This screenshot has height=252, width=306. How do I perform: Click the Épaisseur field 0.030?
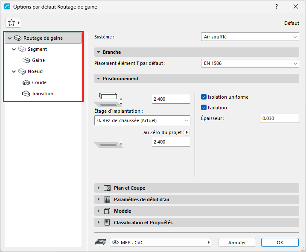(x=280, y=118)
